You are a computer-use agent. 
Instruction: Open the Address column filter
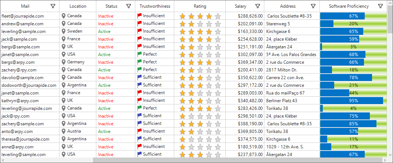tap(313, 6)
